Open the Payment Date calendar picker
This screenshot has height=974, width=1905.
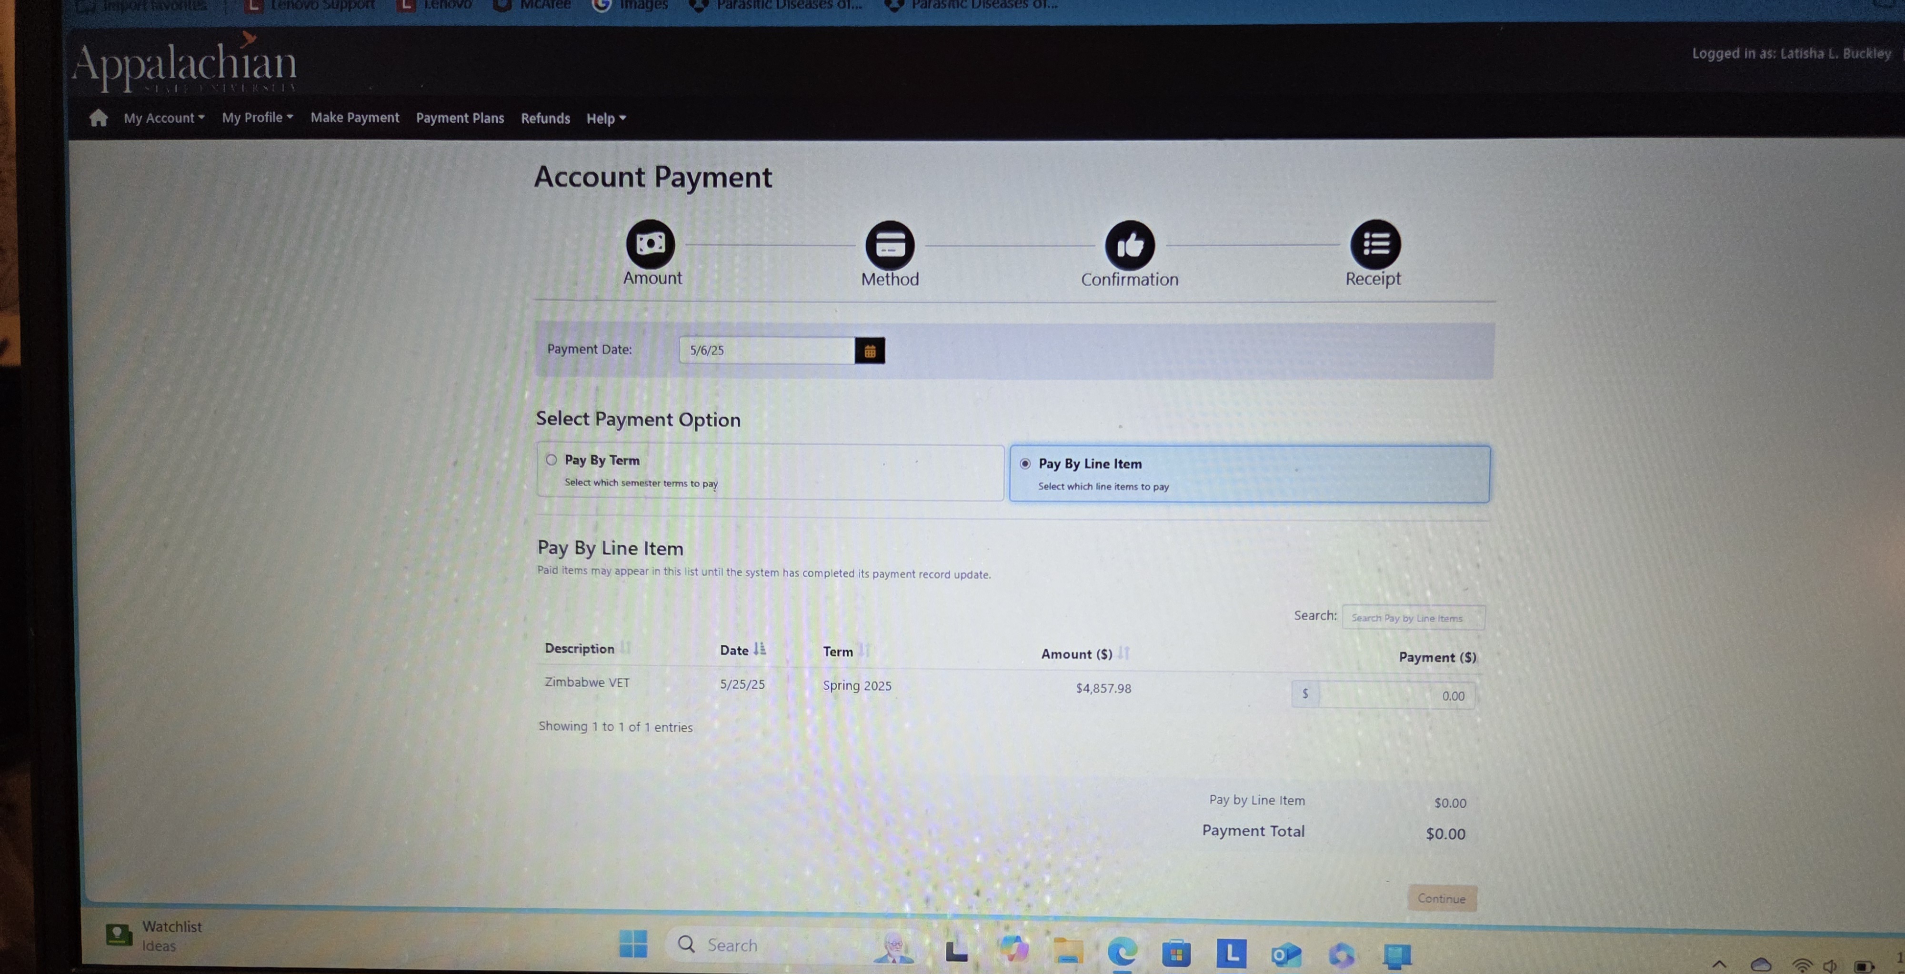870,351
